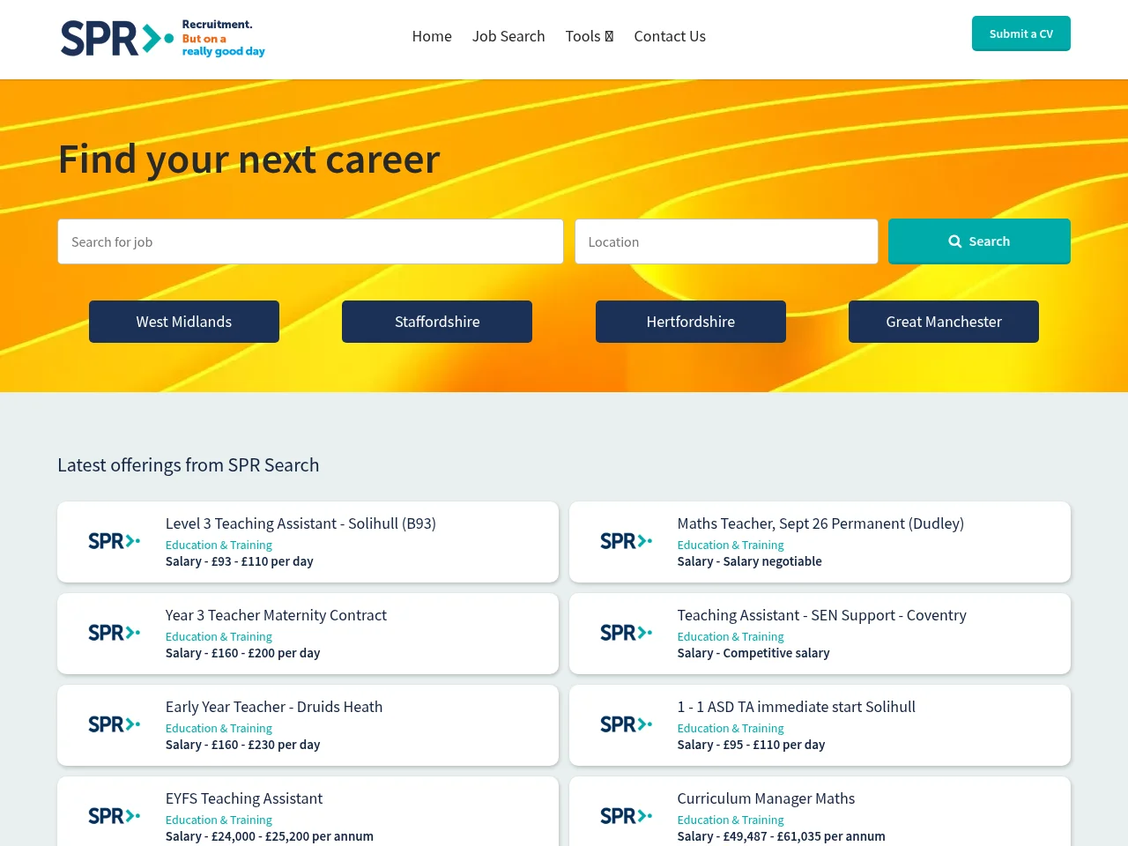This screenshot has width=1128, height=846.
Task: Open Year 3 Teacher Maternity Contract job
Action: pos(276,615)
